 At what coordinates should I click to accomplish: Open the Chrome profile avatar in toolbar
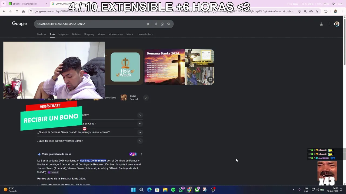(x=335, y=11)
